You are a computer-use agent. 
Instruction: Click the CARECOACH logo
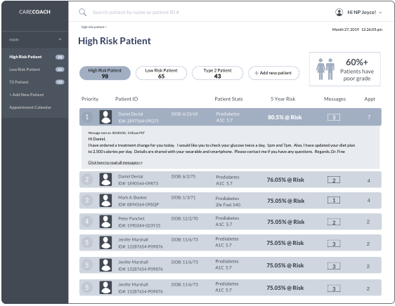pos(34,12)
